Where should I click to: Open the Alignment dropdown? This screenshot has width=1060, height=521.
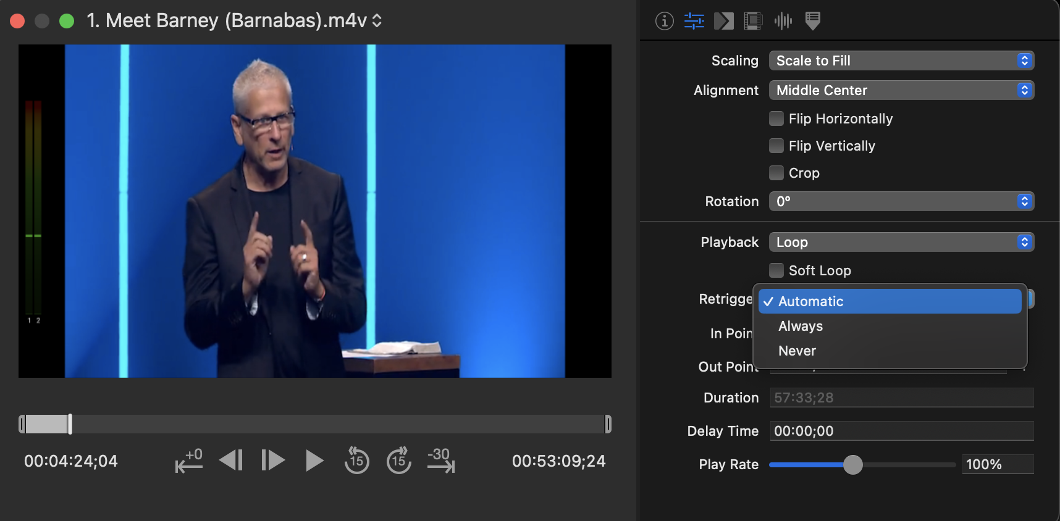(x=901, y=90)
